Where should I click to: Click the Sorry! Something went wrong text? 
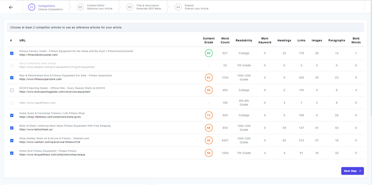tap(38, 63)
